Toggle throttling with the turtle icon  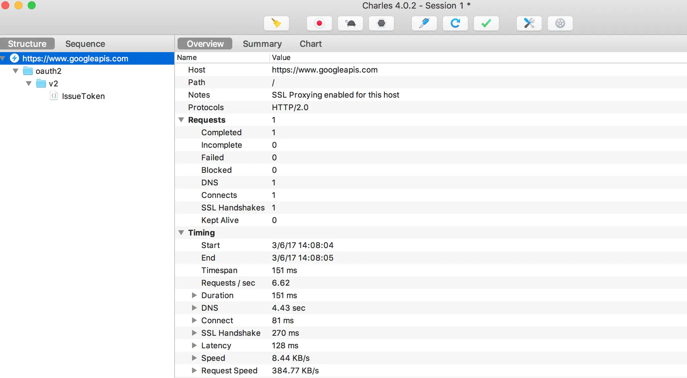click(x=350, y=23)
